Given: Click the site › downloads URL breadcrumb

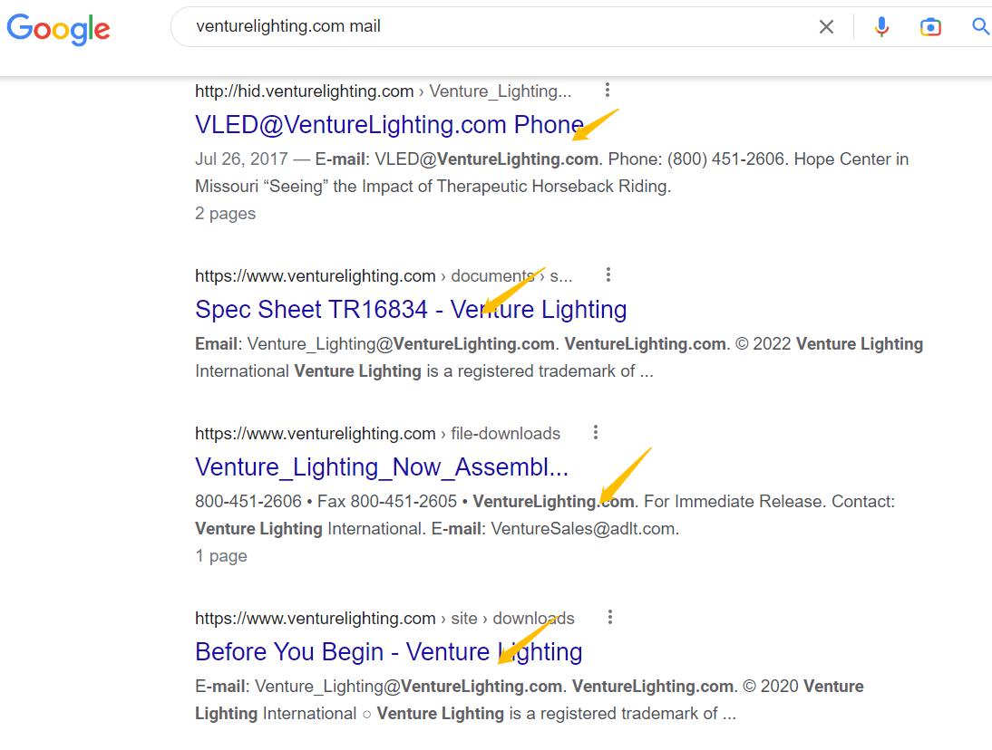Looking at the screenshot, I should coord(384,618).
